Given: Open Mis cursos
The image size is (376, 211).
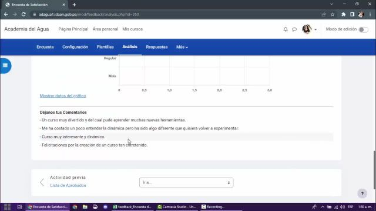Looking at the screenshot, I should [x=132, y=29].
